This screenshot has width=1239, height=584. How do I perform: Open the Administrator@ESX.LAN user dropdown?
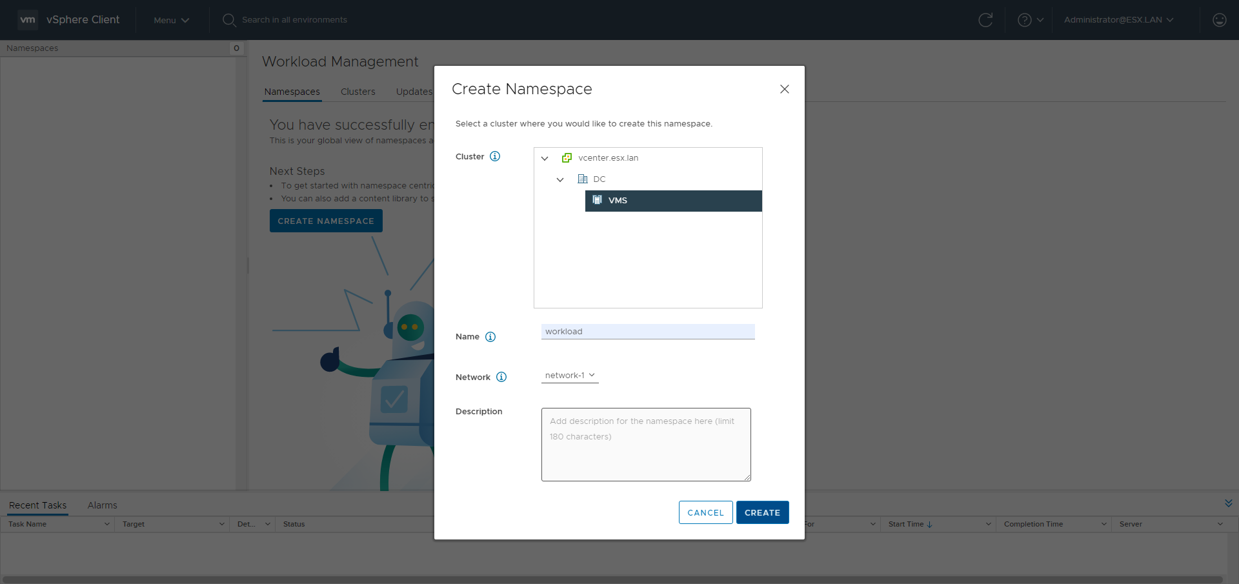pos(1118,20)
